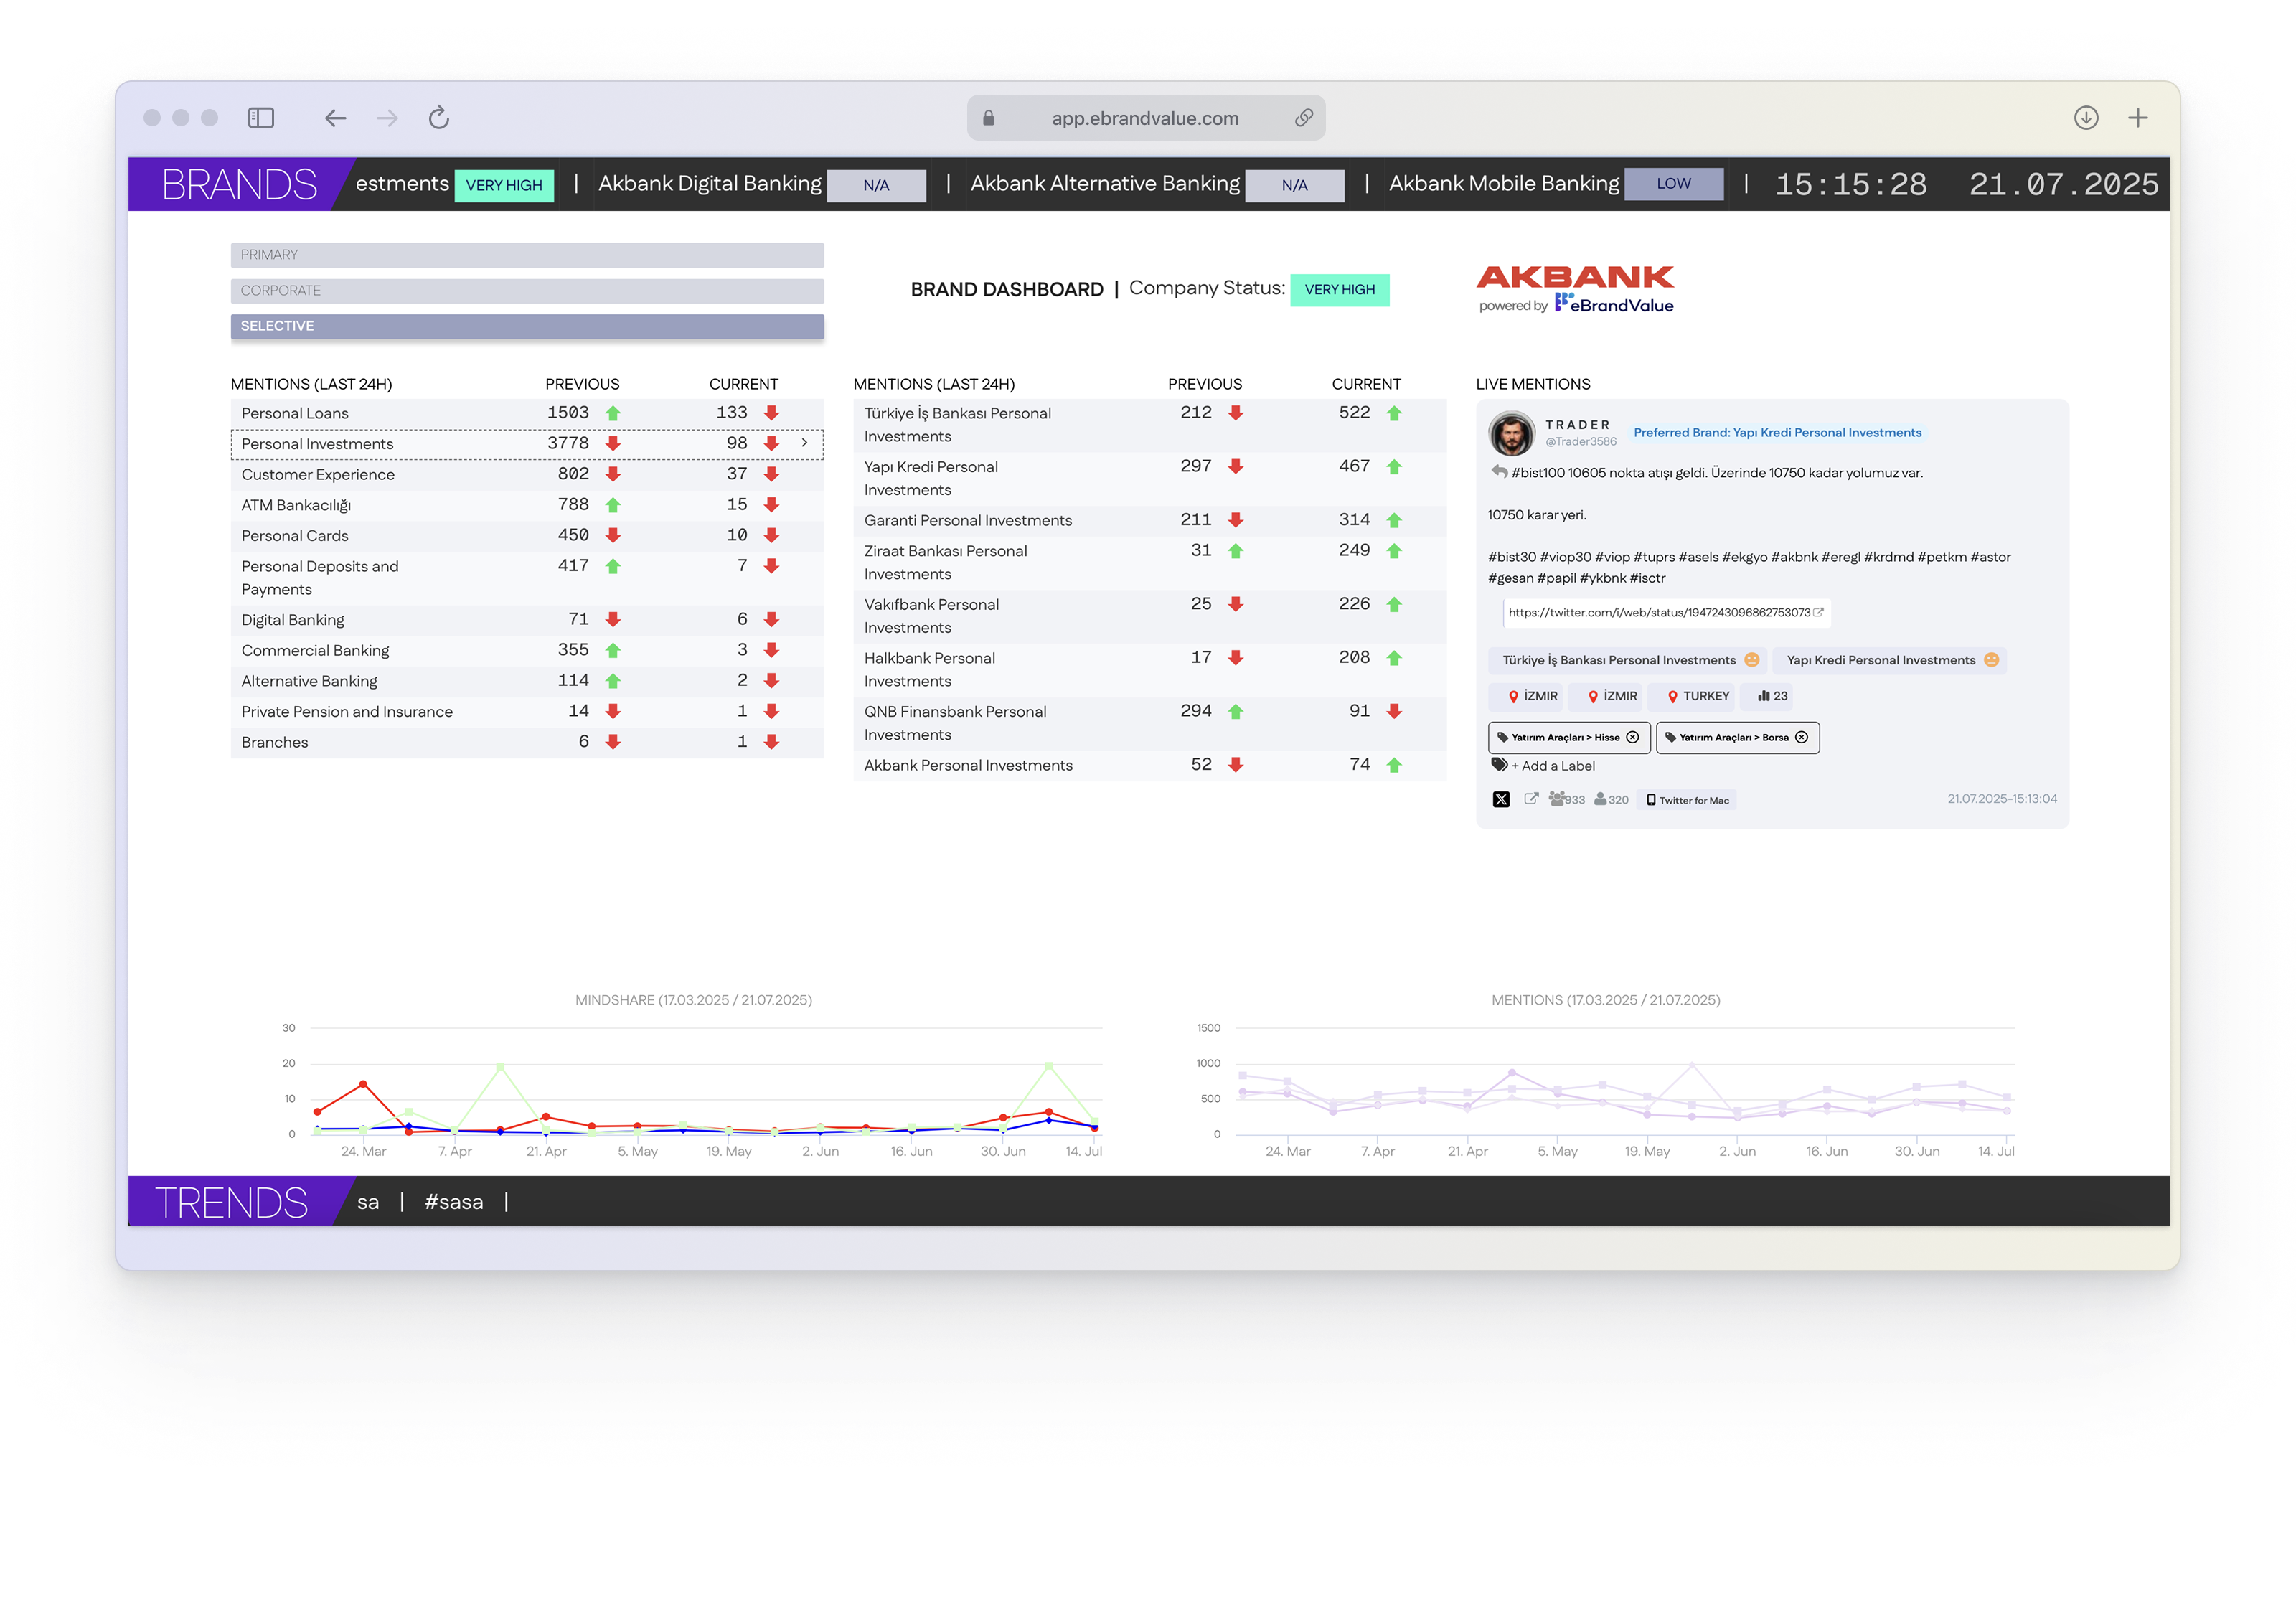The width and height of the screenshot is (2296, 1623).
Task: Click the #sasa trend item
Action: point(454,1202)
